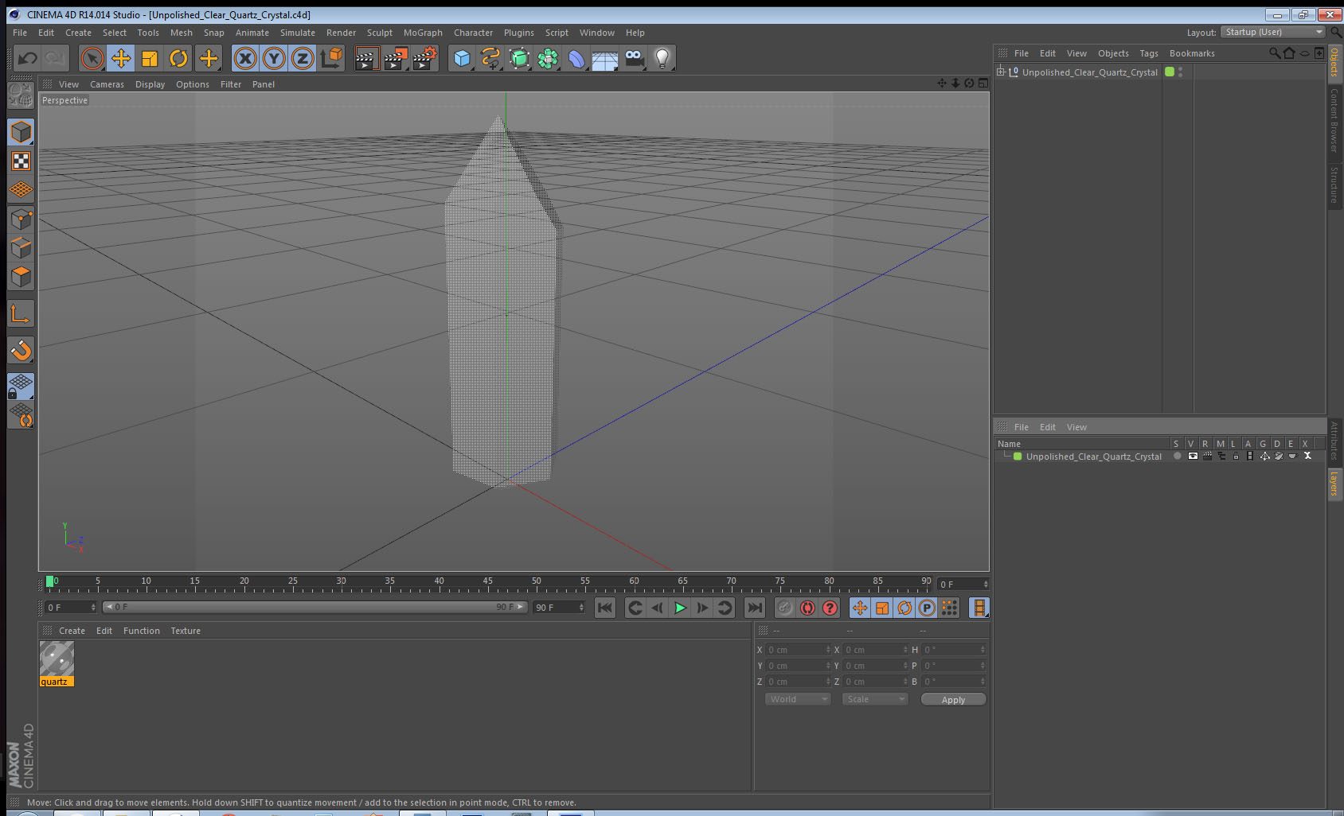This screenshot has height=816, width=1344.
Task: Switch to Polygons mode
Action: click(21, 276)
